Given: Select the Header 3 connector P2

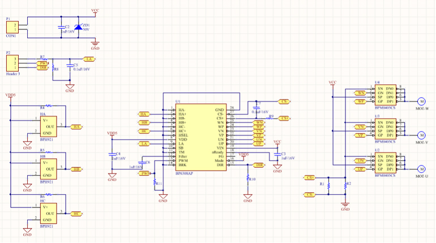Looking at the screenshot, I should tap(12, 63).
